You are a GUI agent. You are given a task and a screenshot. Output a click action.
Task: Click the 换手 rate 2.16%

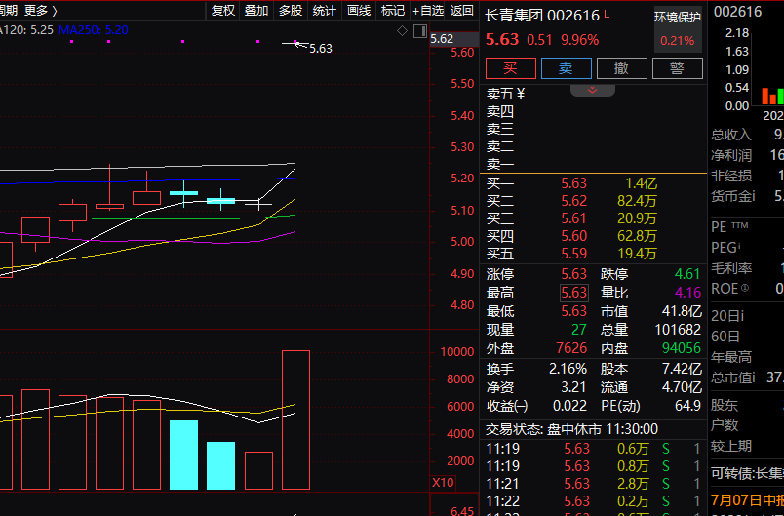[568, 369]
